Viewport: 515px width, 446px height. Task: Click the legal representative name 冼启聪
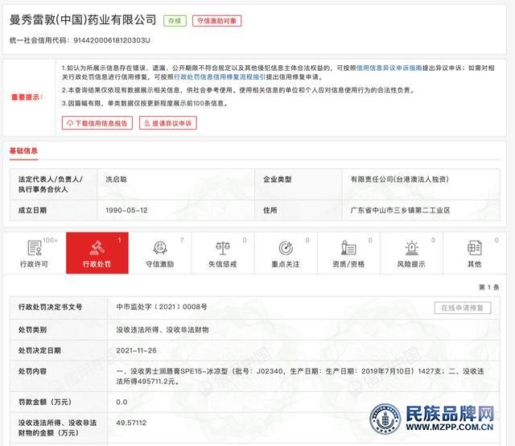click(x=117, y=180)
